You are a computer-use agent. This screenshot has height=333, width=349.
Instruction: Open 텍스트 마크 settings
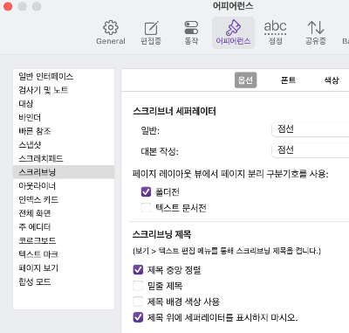coord(64,254)
